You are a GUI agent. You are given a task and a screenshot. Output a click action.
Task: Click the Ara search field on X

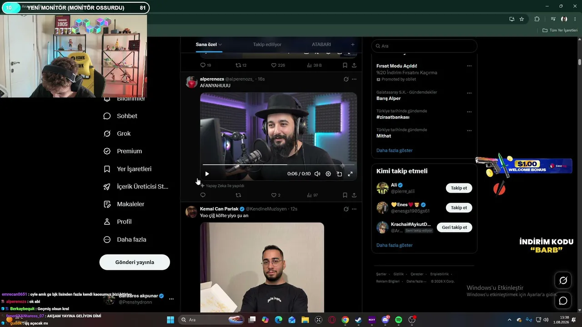tap(424, 46)
